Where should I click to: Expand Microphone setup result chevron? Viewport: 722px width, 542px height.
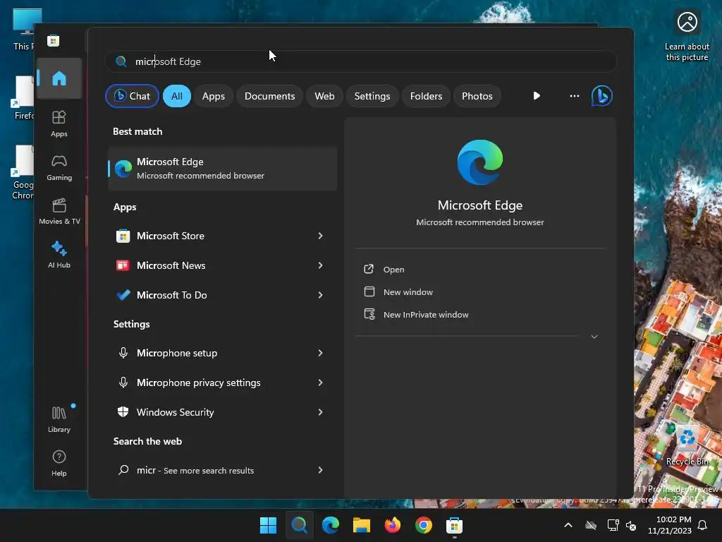pos(321,353)
